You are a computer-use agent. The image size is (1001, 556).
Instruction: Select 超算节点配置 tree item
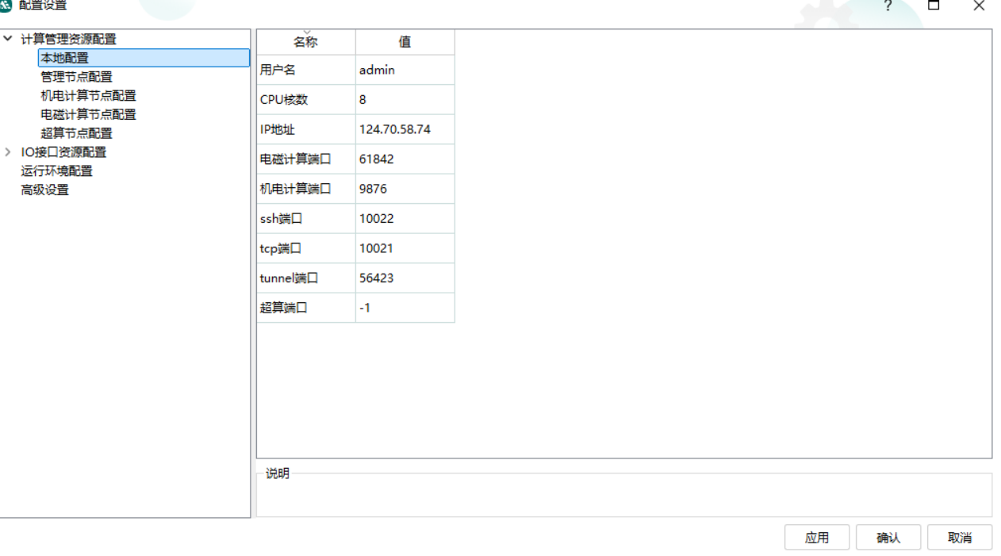pyautogui.click(x=76, y=133)
